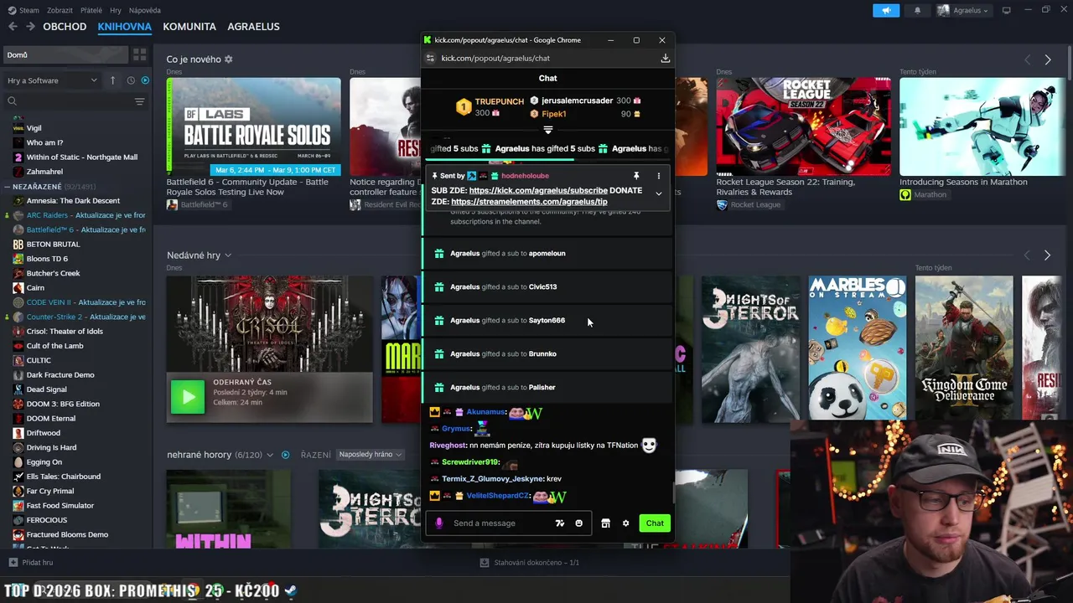Open the microphone voice input in Kick chat
1073x603 pixels.
[438, 523]
